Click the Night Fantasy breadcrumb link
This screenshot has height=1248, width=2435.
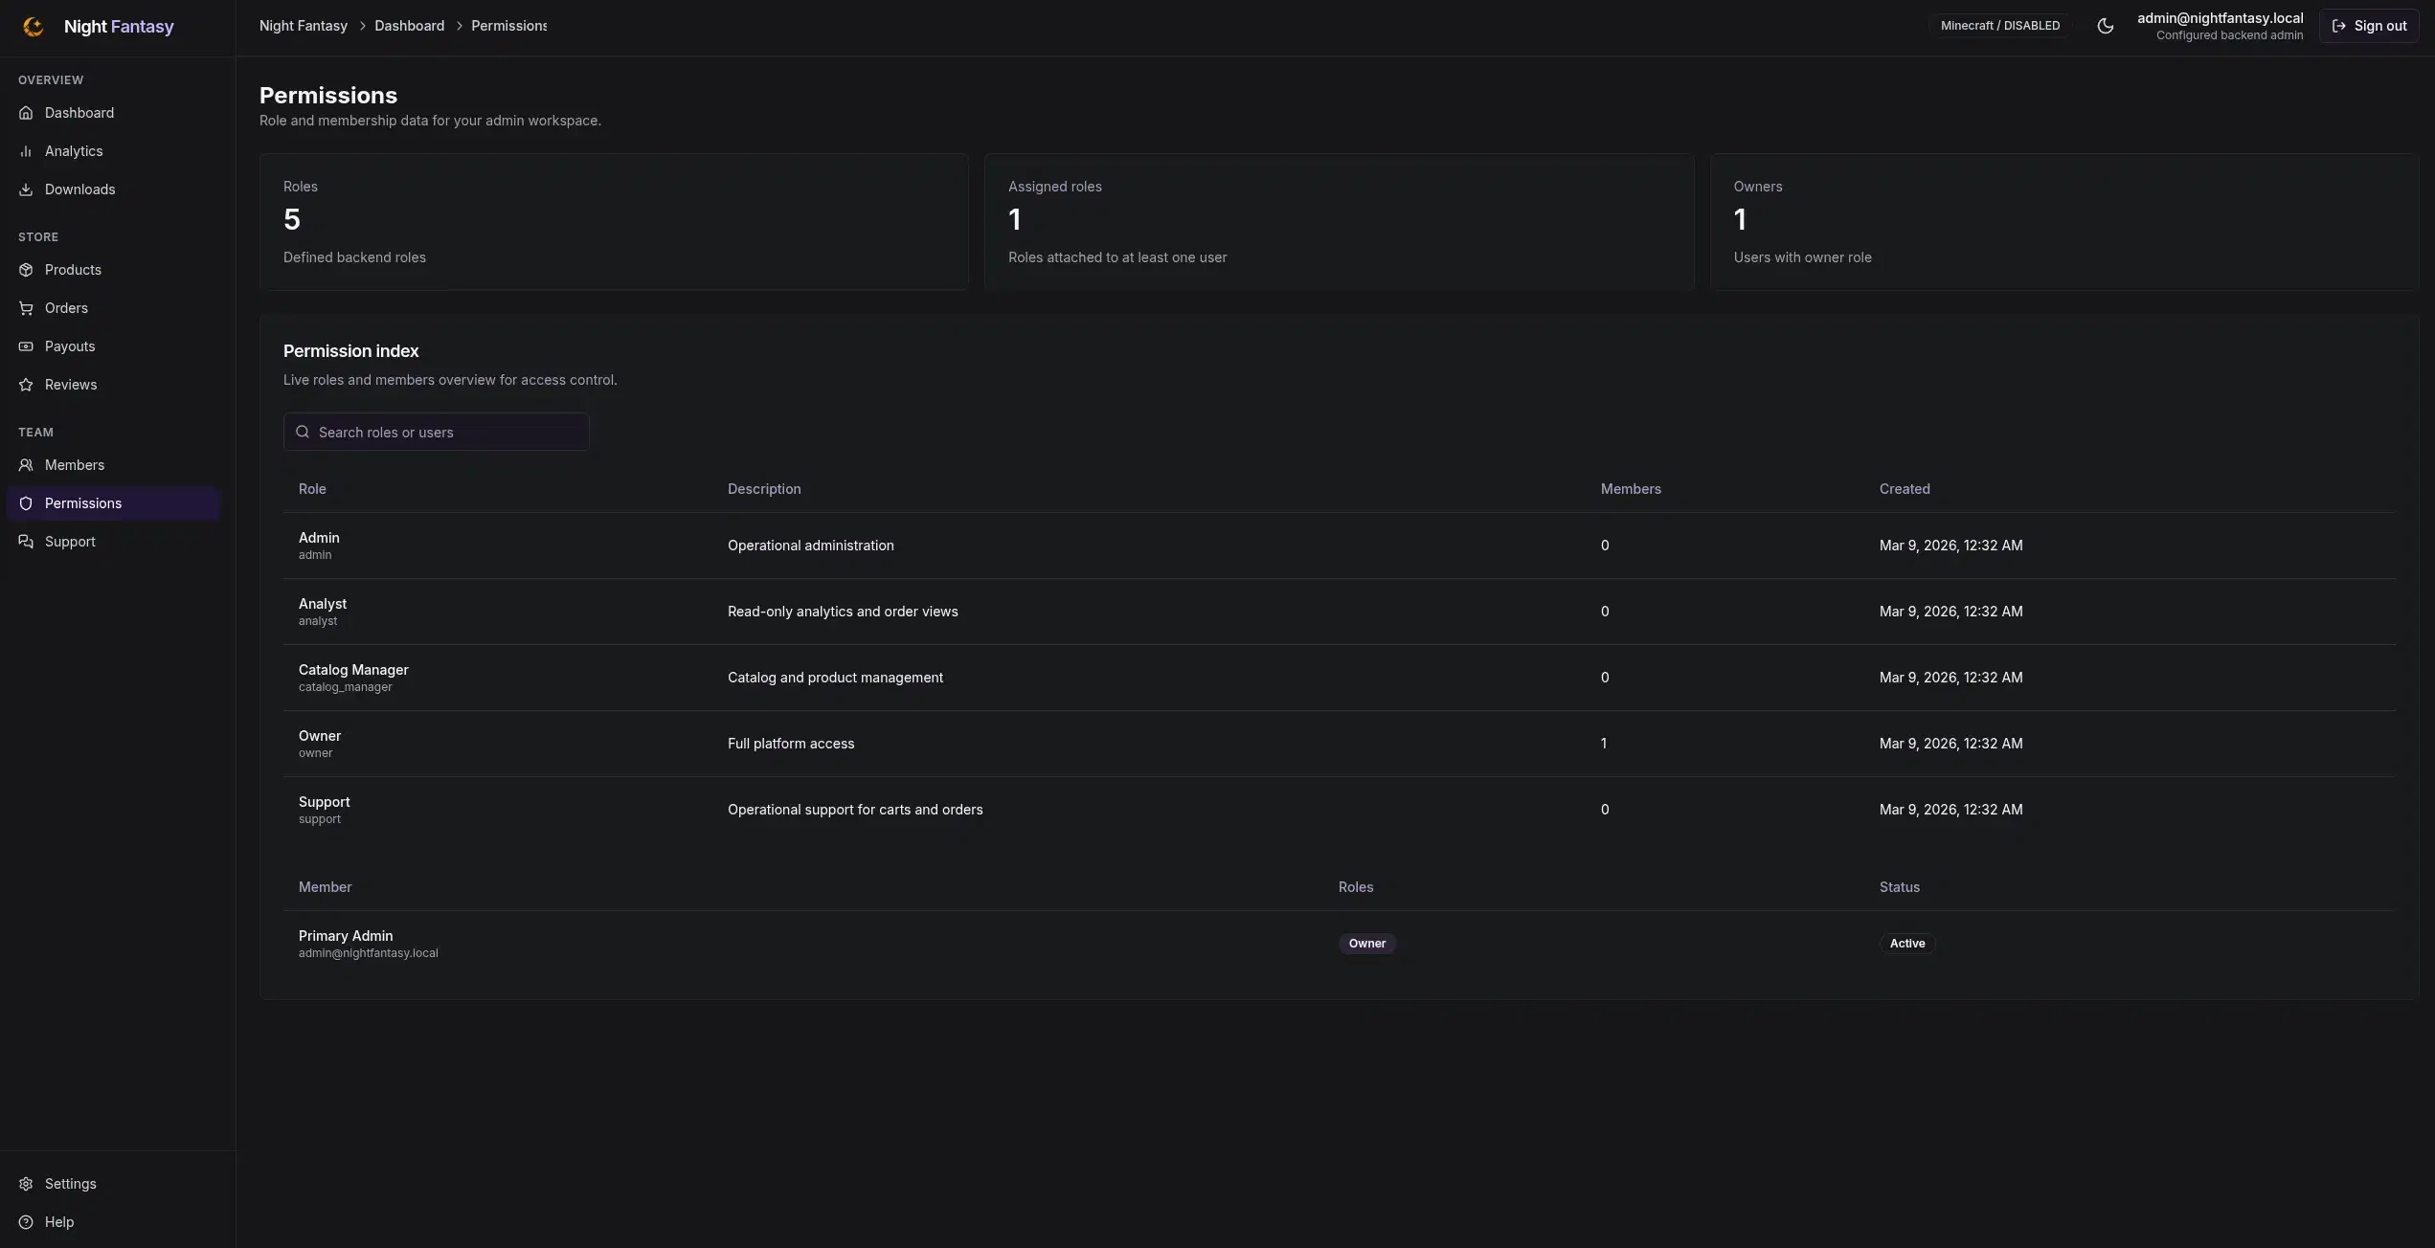(x=304, y=26)
